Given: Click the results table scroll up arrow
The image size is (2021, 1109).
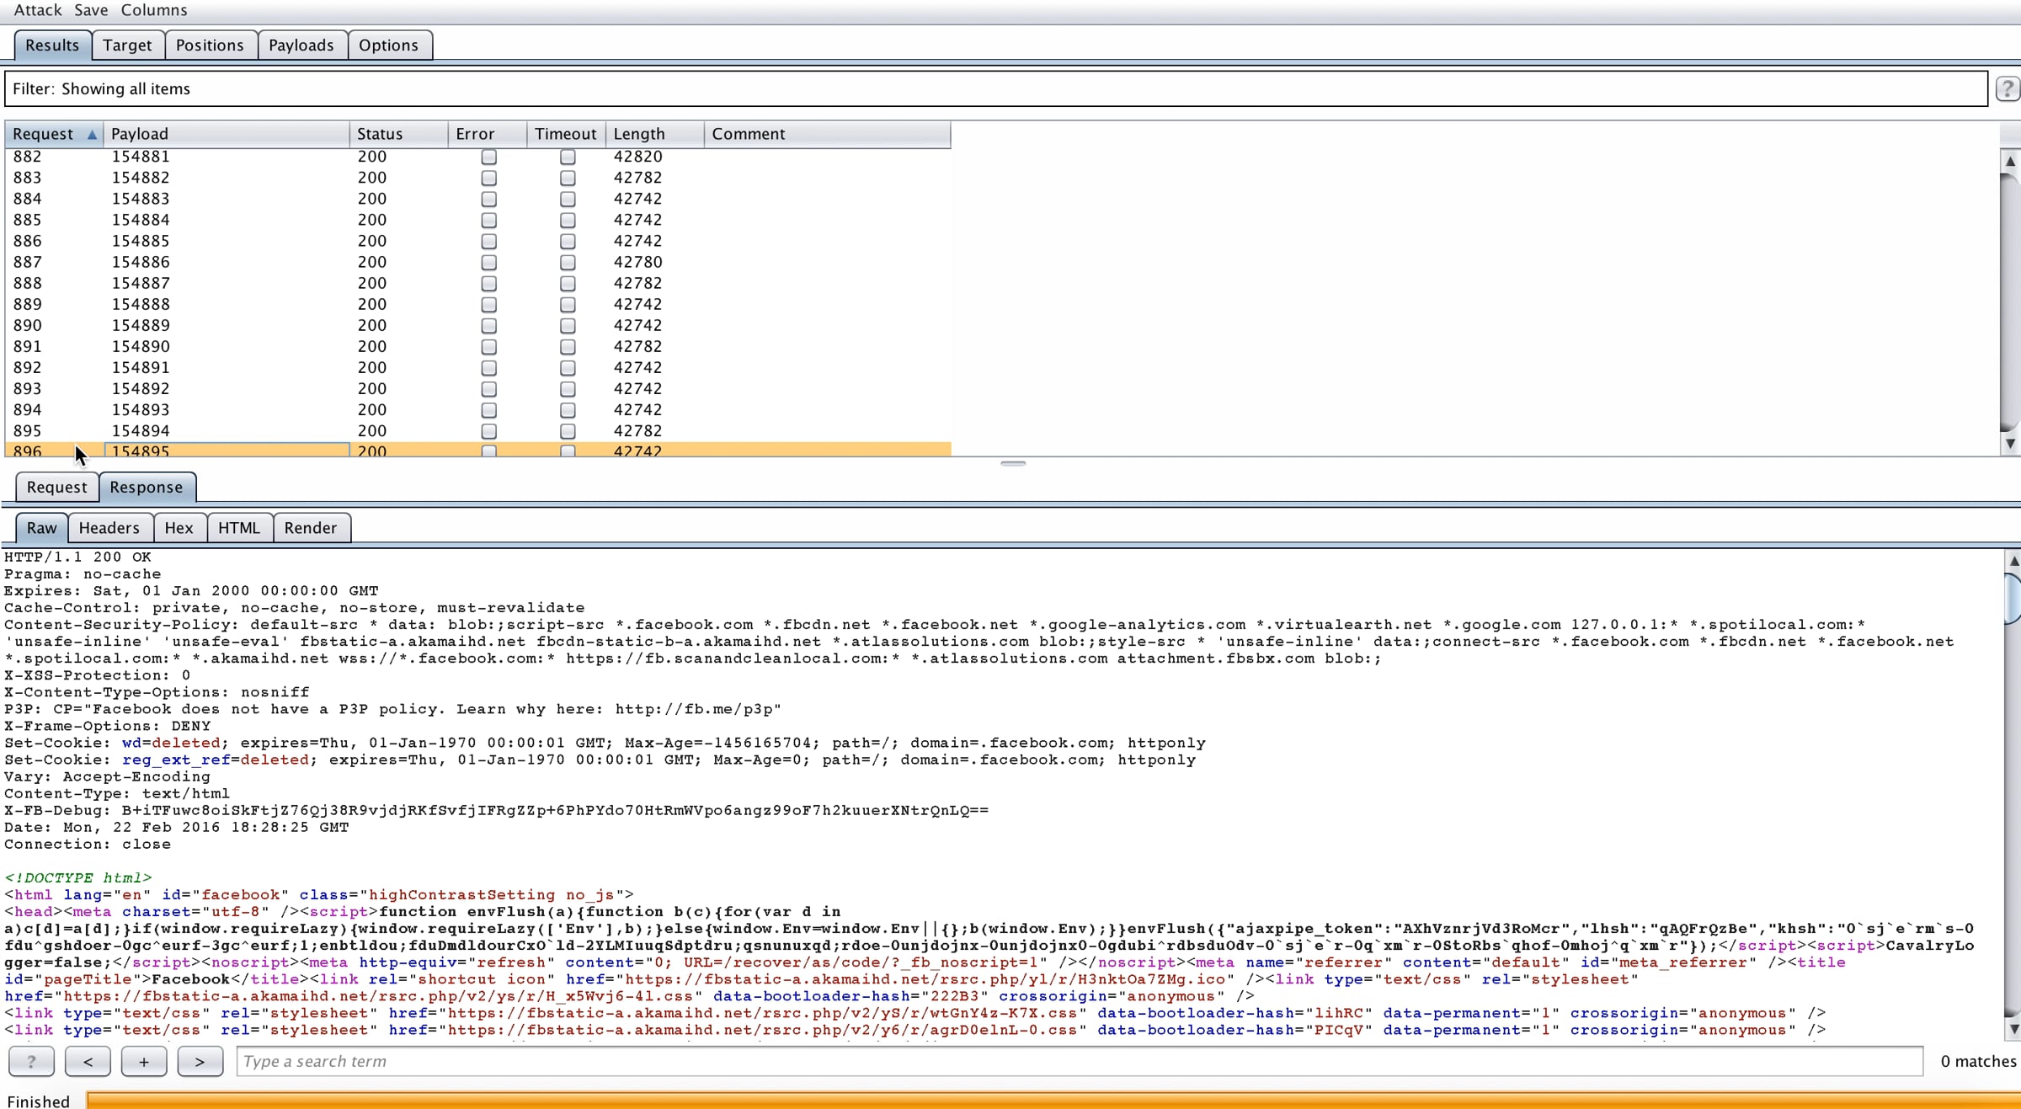Looking at the screenshot, I should (2010, 161).
